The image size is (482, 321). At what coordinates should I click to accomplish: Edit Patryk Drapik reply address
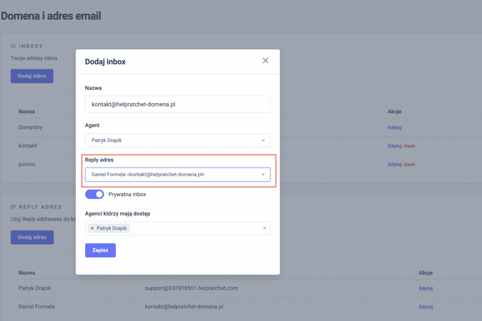click(x=426, y=289)
